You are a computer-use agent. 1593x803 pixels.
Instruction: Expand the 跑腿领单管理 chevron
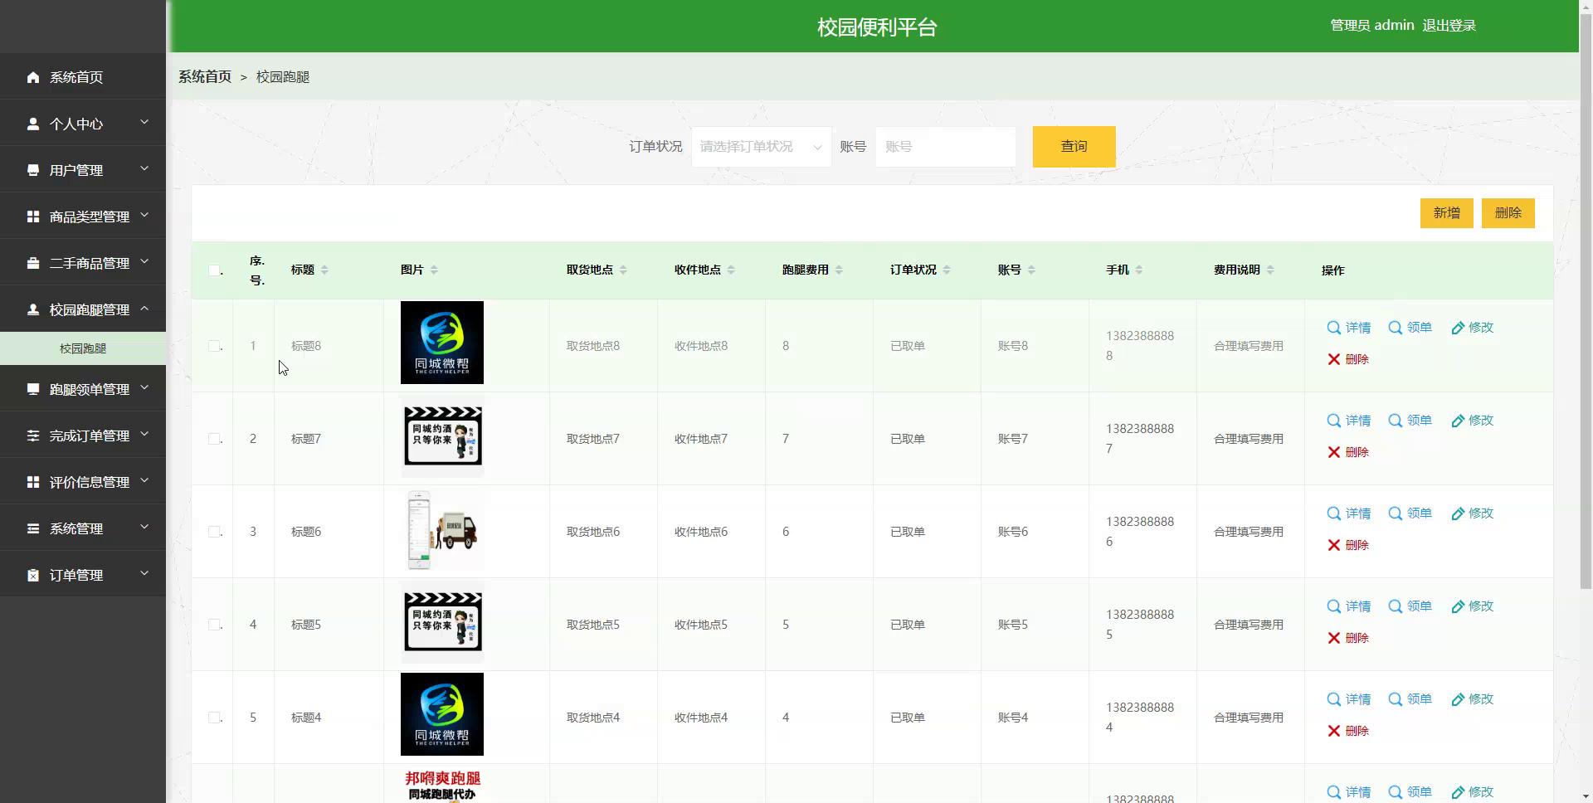tap(144, 387)
